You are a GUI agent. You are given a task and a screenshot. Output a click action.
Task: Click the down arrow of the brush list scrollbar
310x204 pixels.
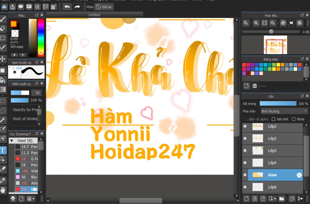tap(41, 192)
